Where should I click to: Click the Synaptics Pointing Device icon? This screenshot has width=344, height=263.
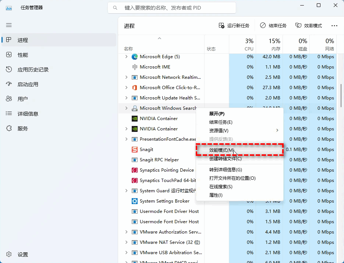(135, 170)
